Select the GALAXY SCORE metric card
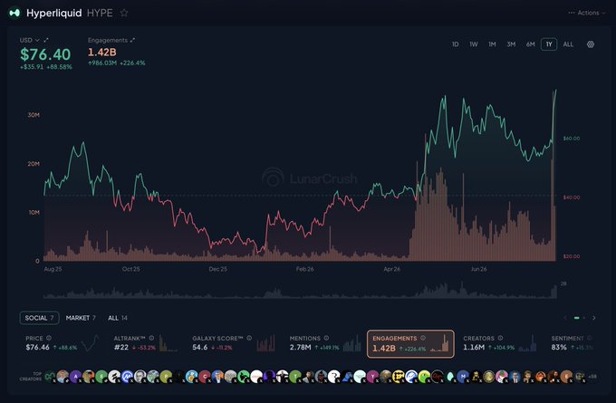 coord(234,343)
